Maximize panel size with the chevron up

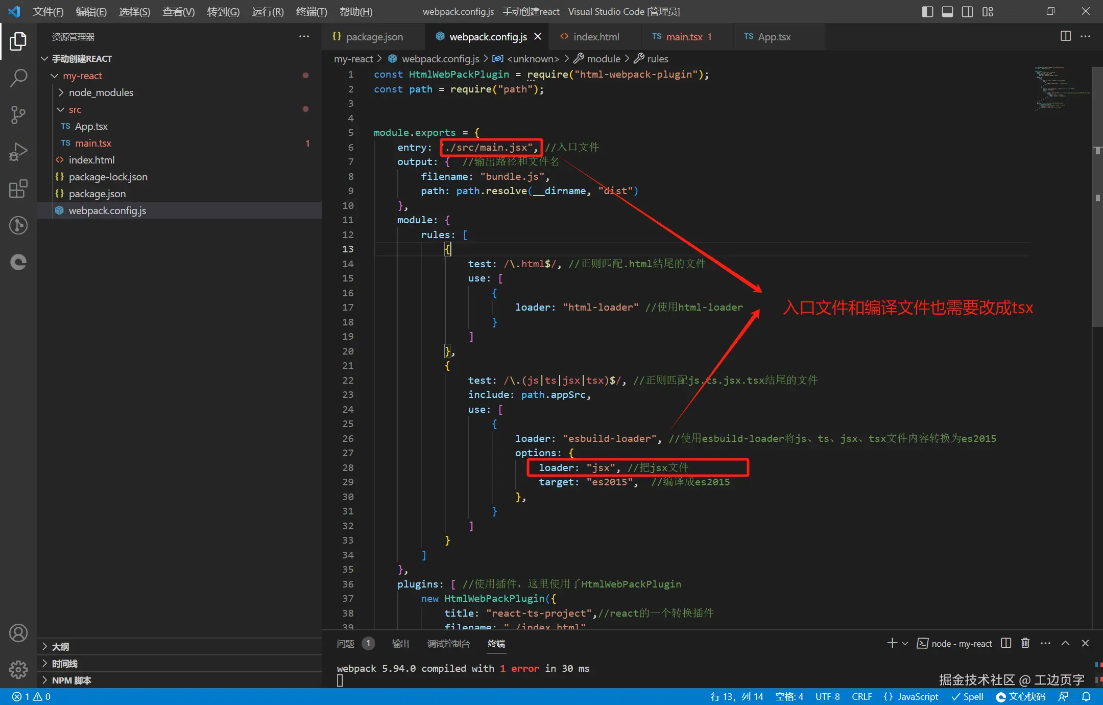[1065, 643]
